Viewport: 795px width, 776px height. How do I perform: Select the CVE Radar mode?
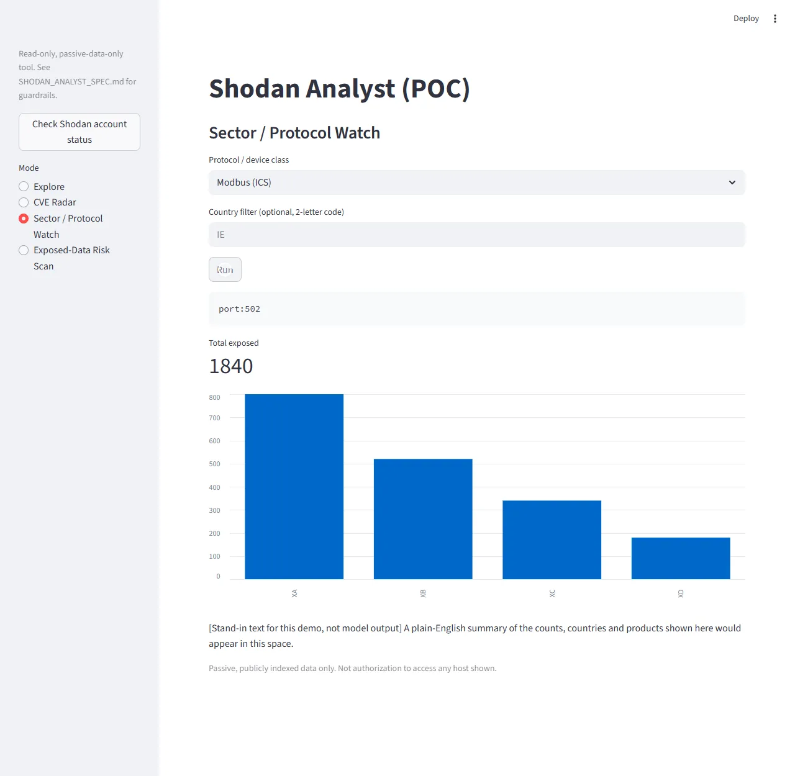[x=47, y=202]
